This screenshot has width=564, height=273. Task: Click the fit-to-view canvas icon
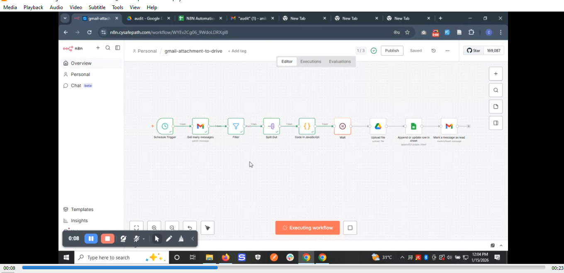click(x=136, y=228)
